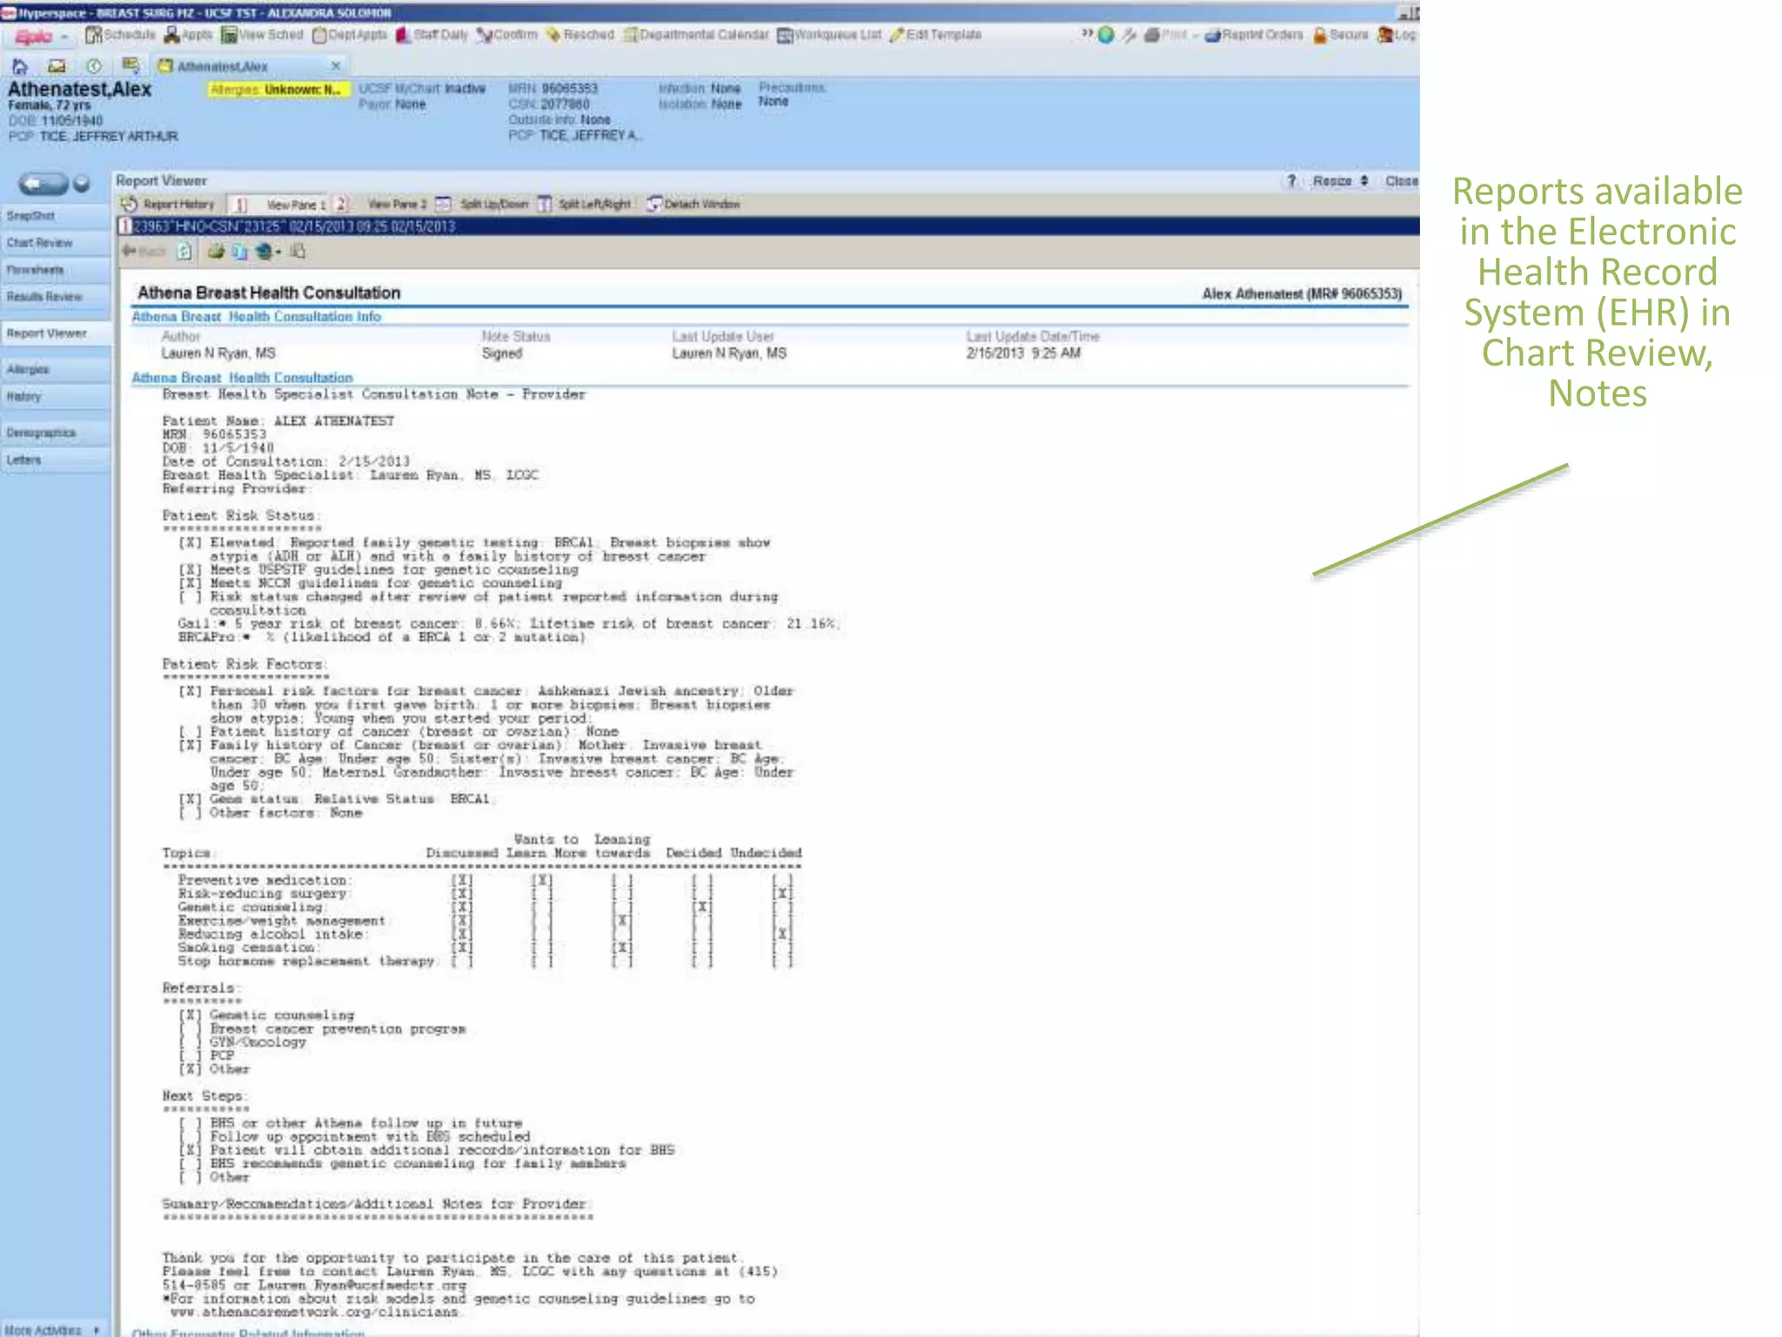Open Demographics in the left sidebar

[x=56, y=433]
